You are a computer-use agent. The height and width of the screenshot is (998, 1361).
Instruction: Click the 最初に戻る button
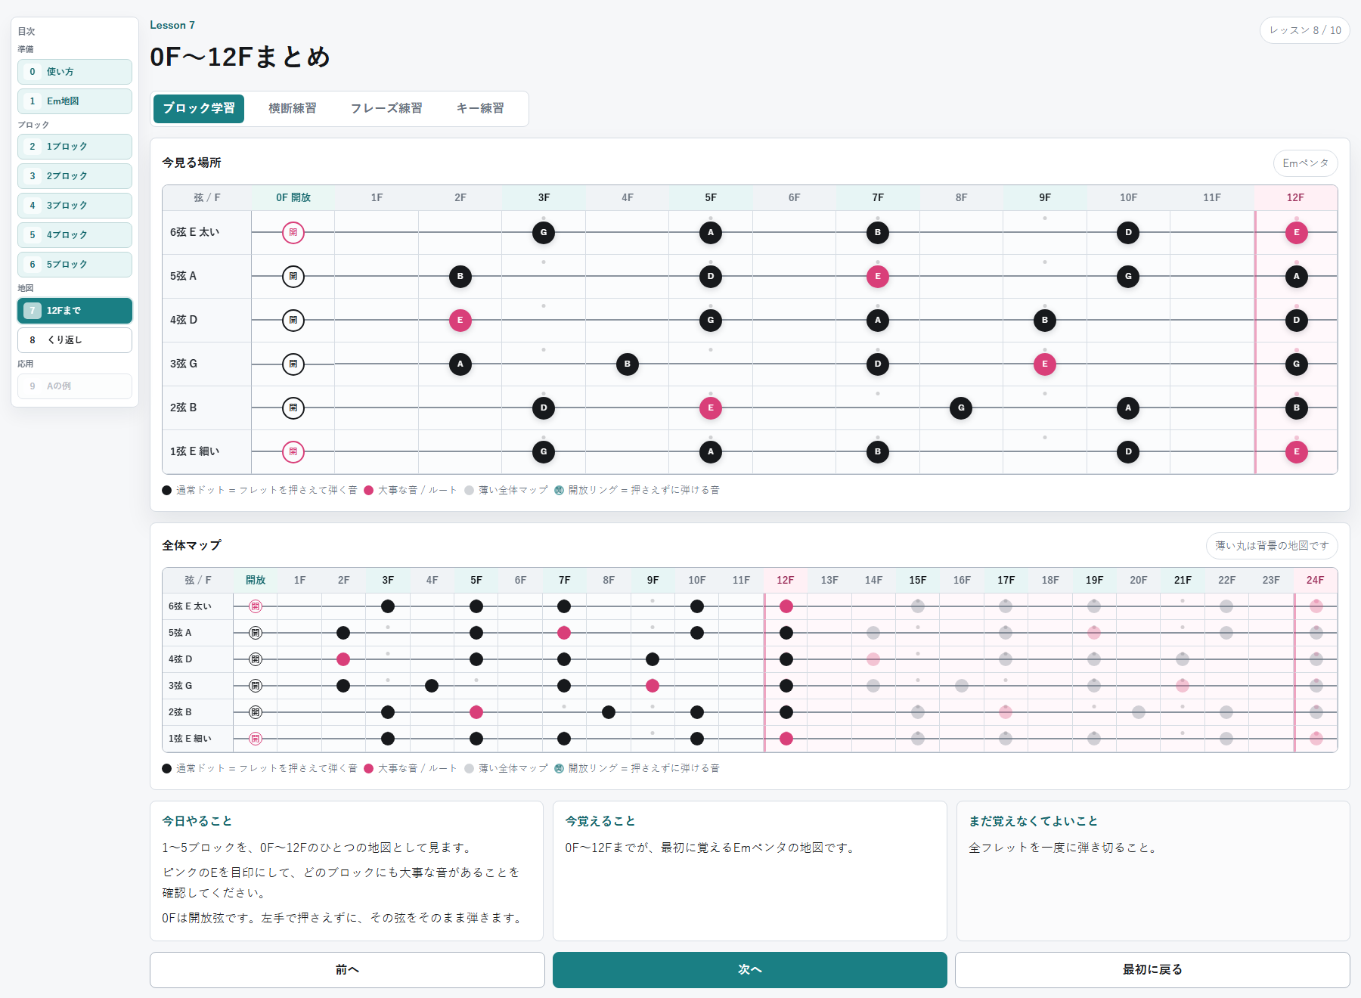(1152, 970)
